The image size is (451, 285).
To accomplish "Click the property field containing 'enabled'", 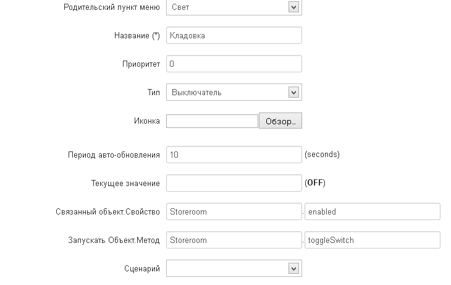I will click(373, 211).
